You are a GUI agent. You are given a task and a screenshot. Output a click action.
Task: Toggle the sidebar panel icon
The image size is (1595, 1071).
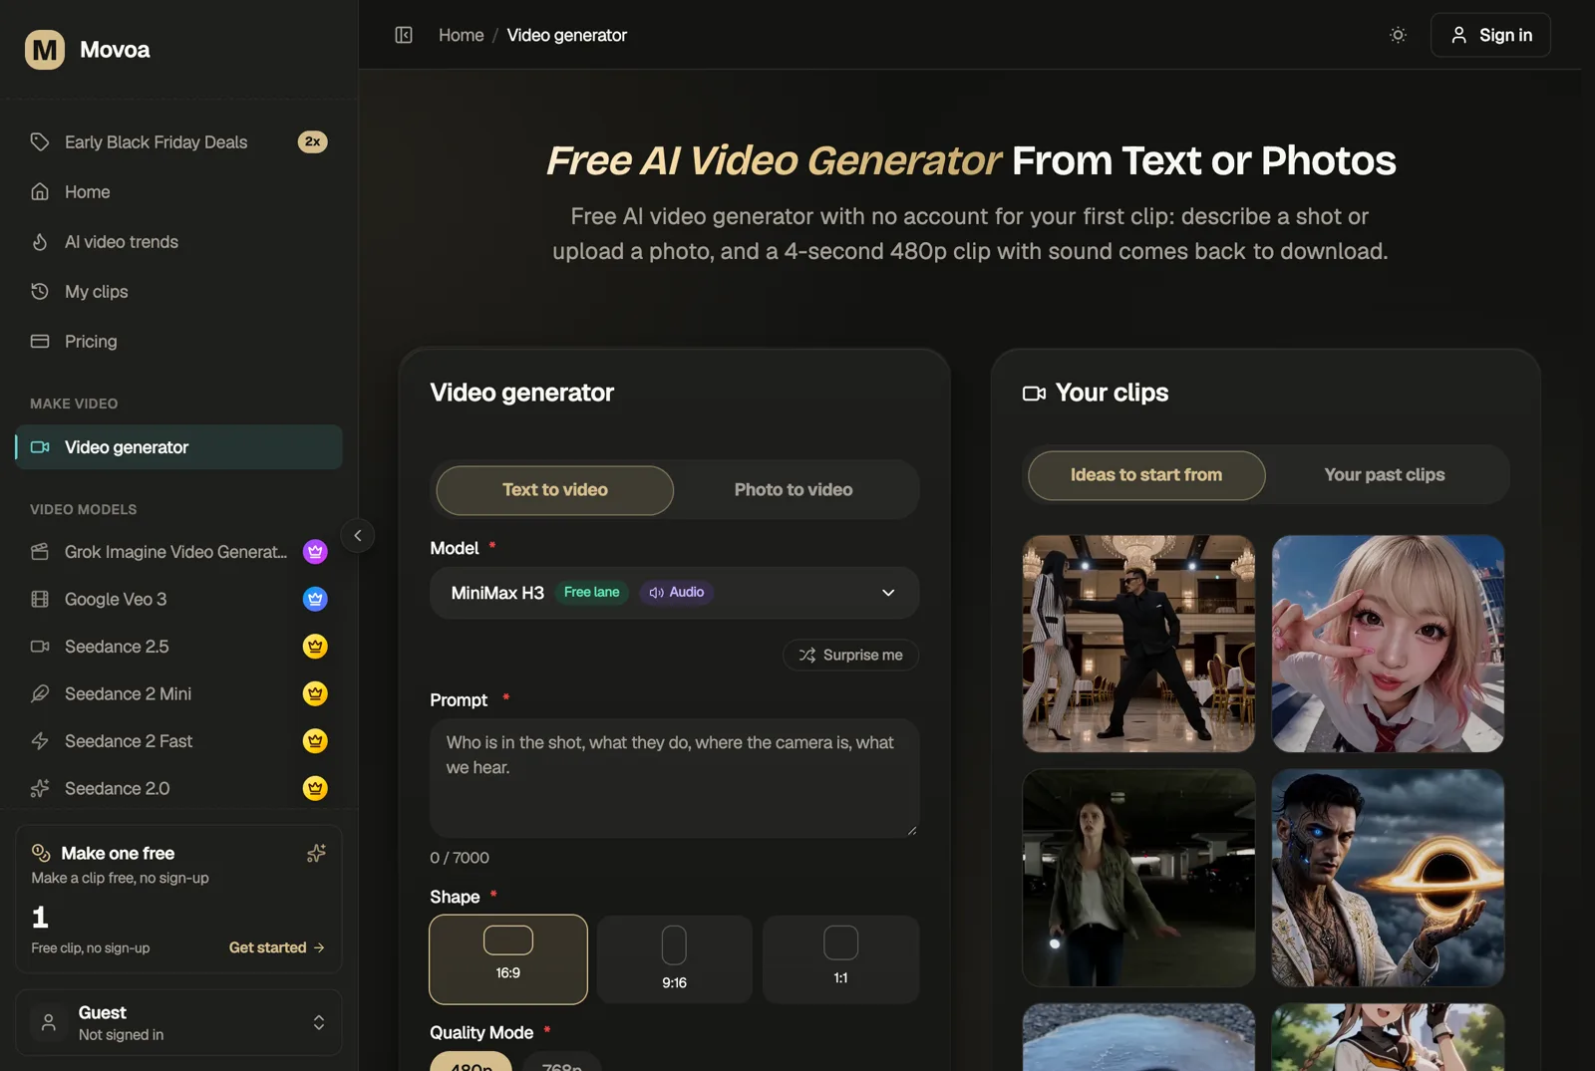[x=404, y=35]
